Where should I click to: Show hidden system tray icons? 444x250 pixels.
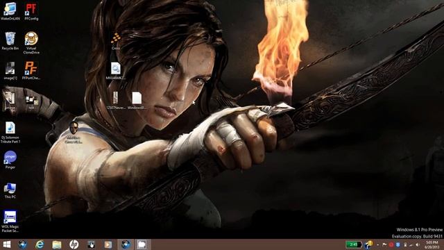pyautogui.click(x=377, y=244)
